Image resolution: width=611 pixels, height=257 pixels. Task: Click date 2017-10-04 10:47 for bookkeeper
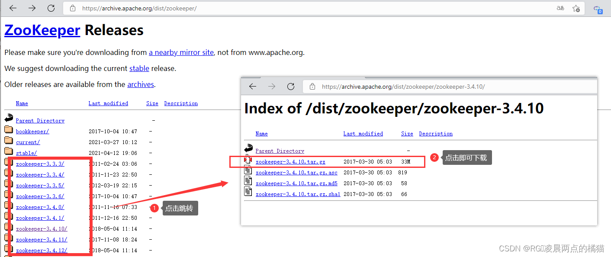point(113,132)
